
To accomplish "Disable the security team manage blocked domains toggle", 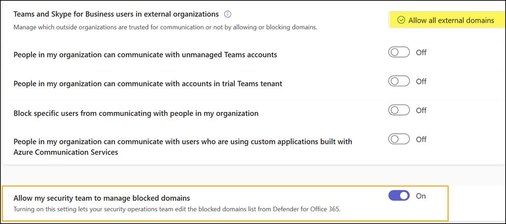I will (399, 196).
